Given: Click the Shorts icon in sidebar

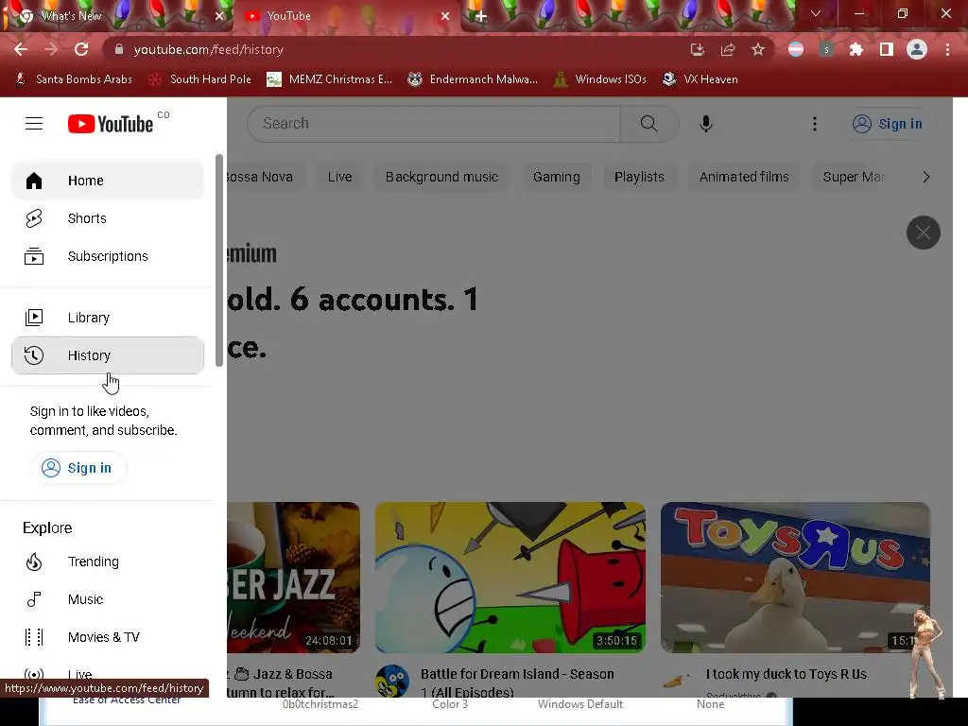Looking at the screenshot, I should [34, 218].
